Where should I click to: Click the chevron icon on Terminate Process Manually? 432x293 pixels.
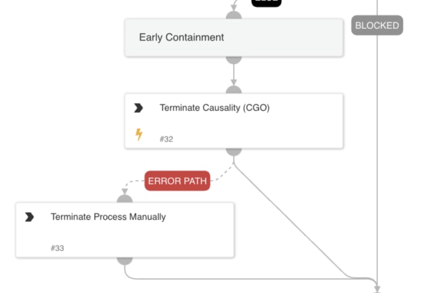[x=29, y=217]
